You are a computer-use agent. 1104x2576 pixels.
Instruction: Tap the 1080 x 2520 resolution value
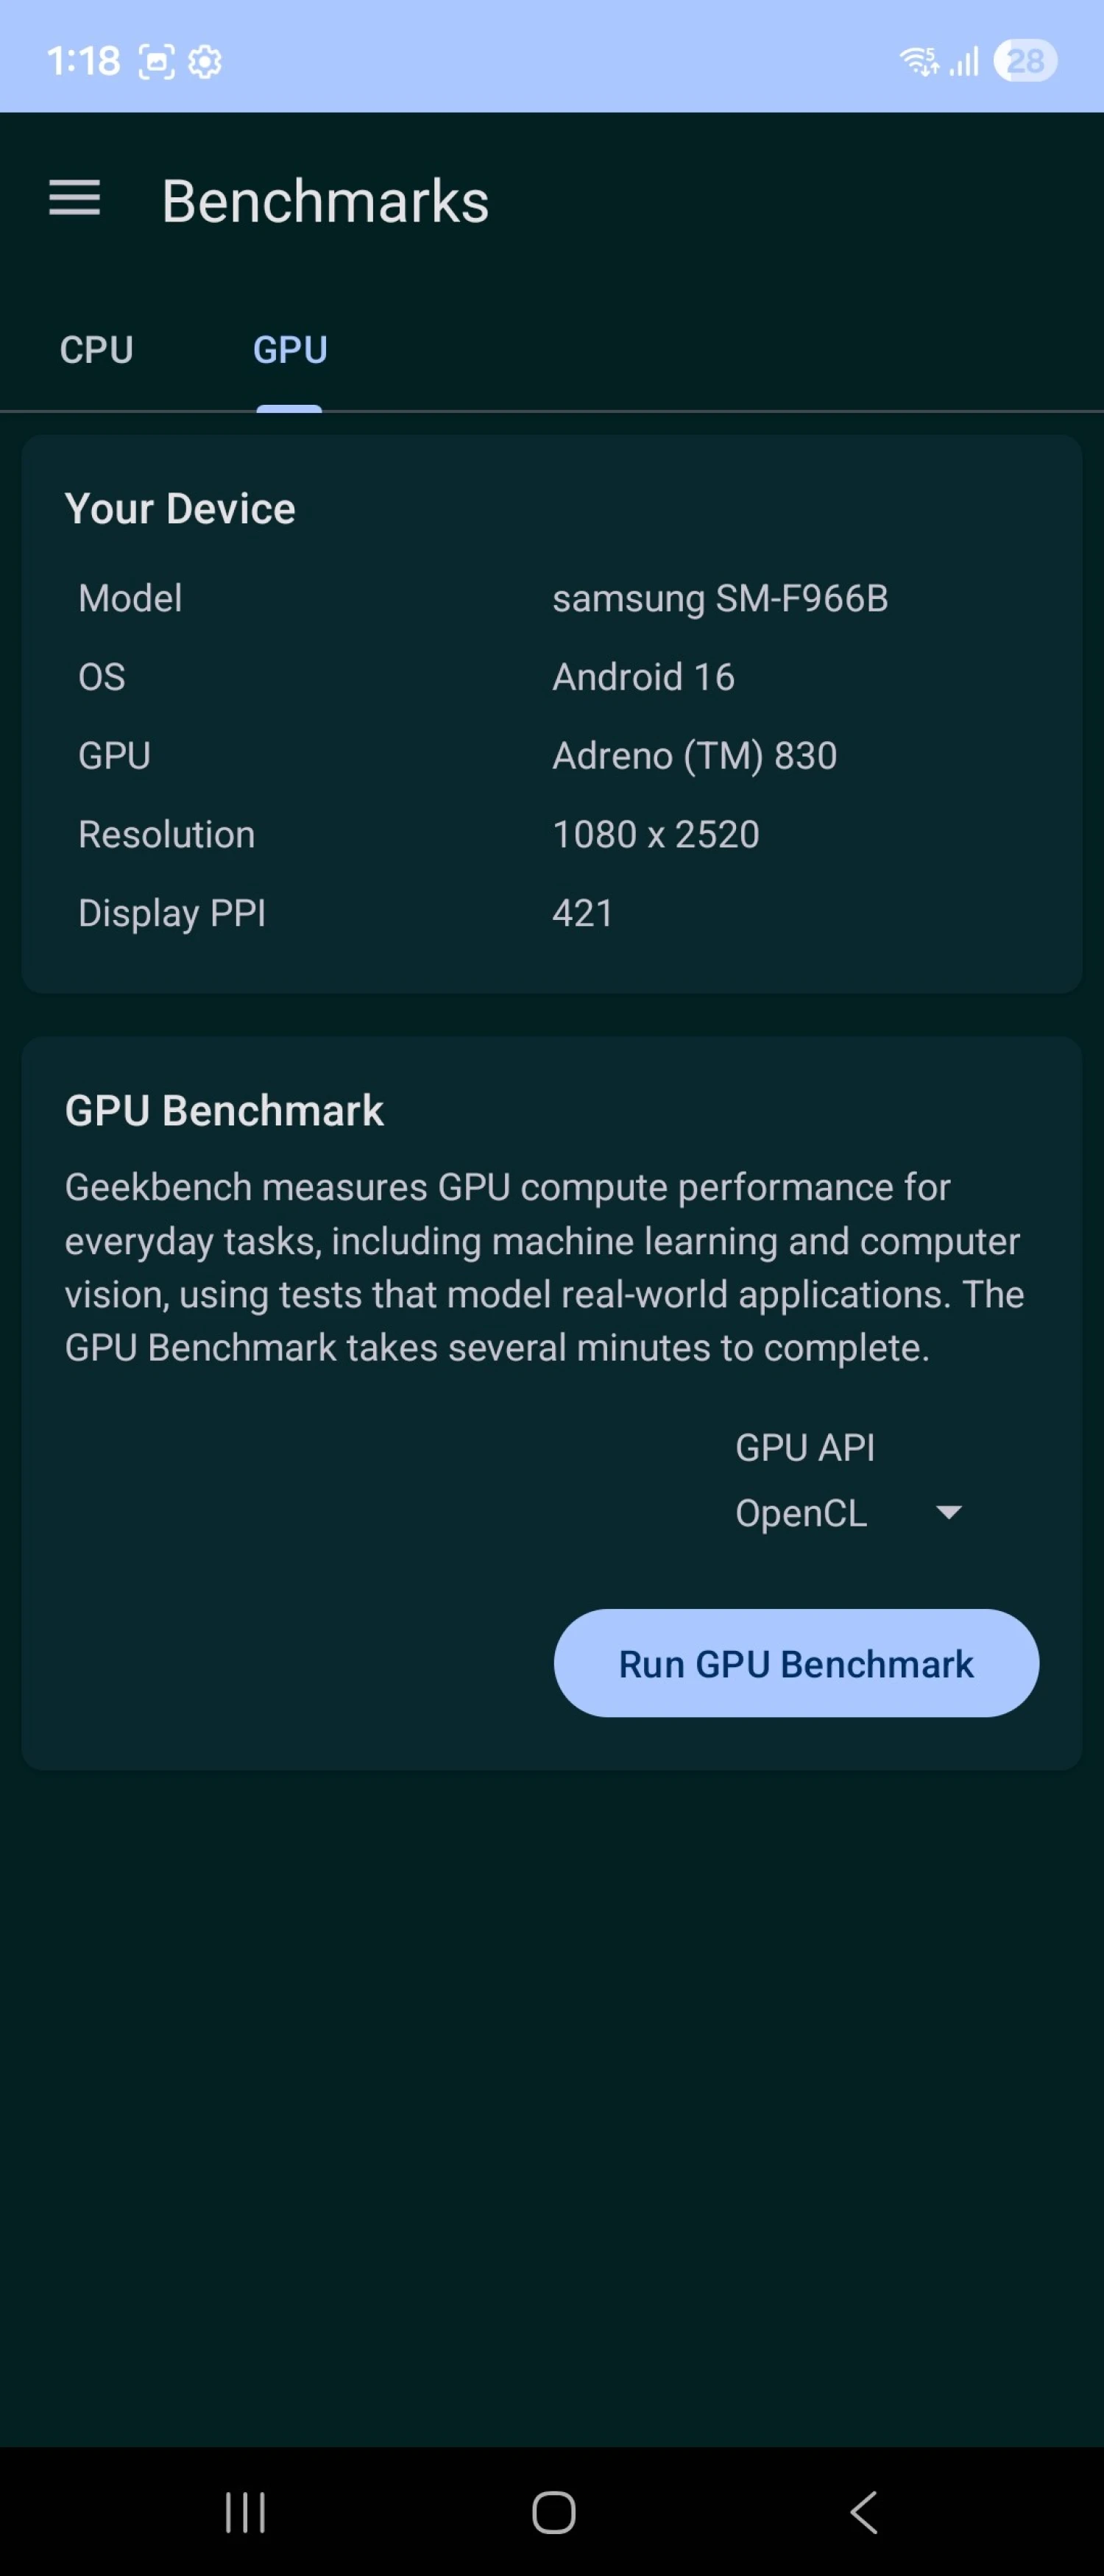656,834
